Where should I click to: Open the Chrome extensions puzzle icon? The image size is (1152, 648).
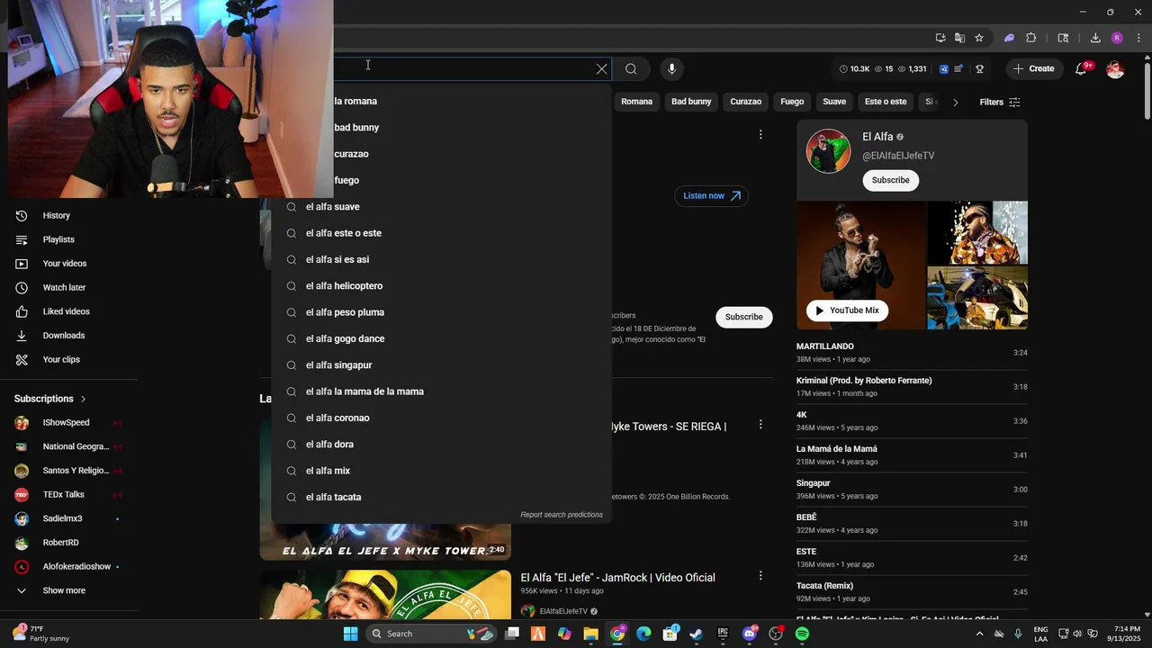(x=1031, y=38)
